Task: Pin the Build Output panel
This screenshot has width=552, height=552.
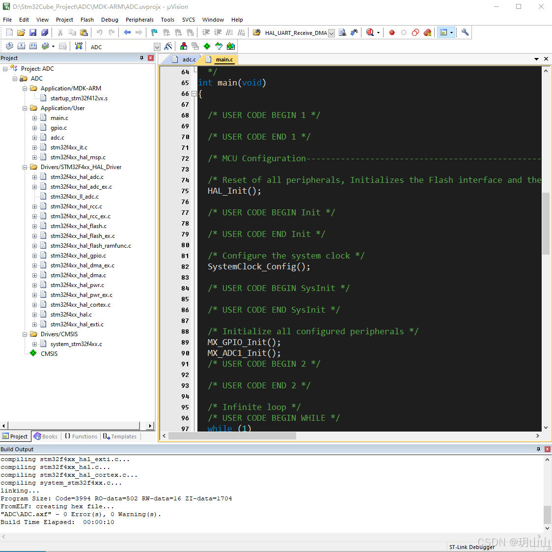Action: click(x=538, y=449)
